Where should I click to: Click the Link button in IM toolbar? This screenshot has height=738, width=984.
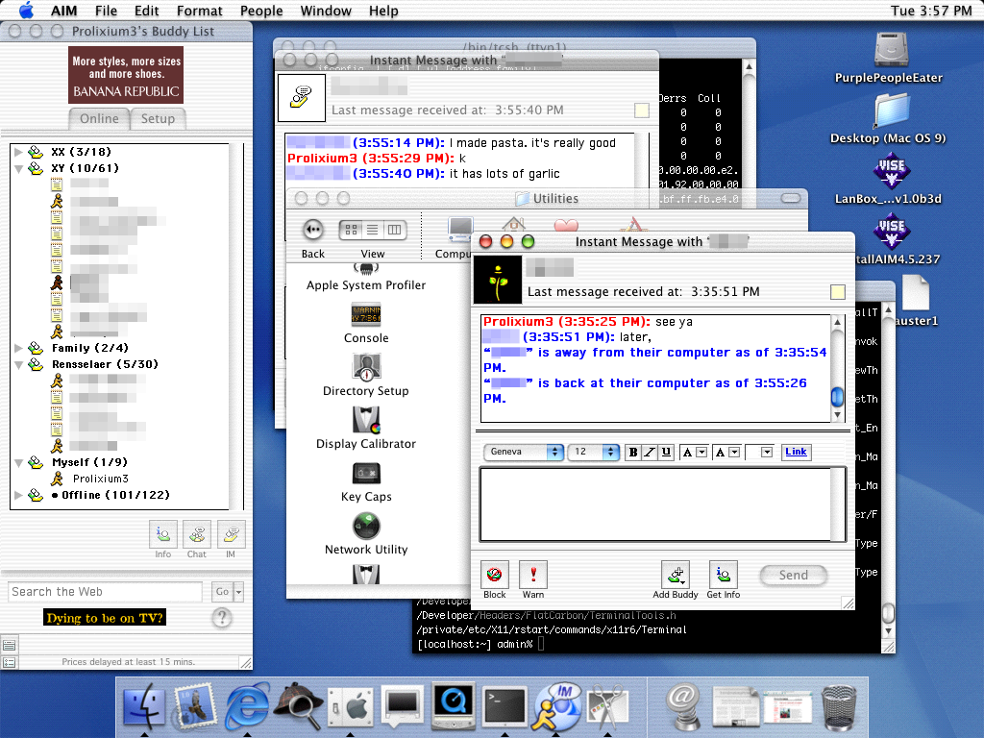(x=796, y=452)
